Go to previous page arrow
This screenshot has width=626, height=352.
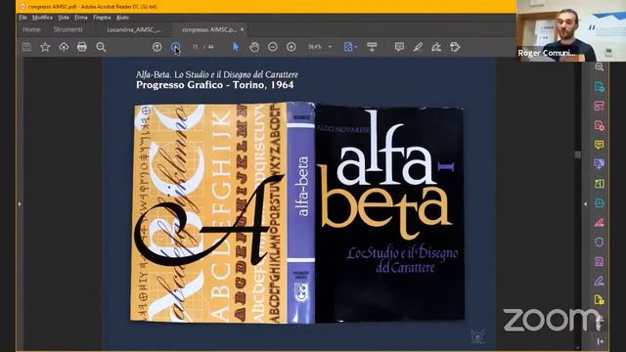(156, 47)
